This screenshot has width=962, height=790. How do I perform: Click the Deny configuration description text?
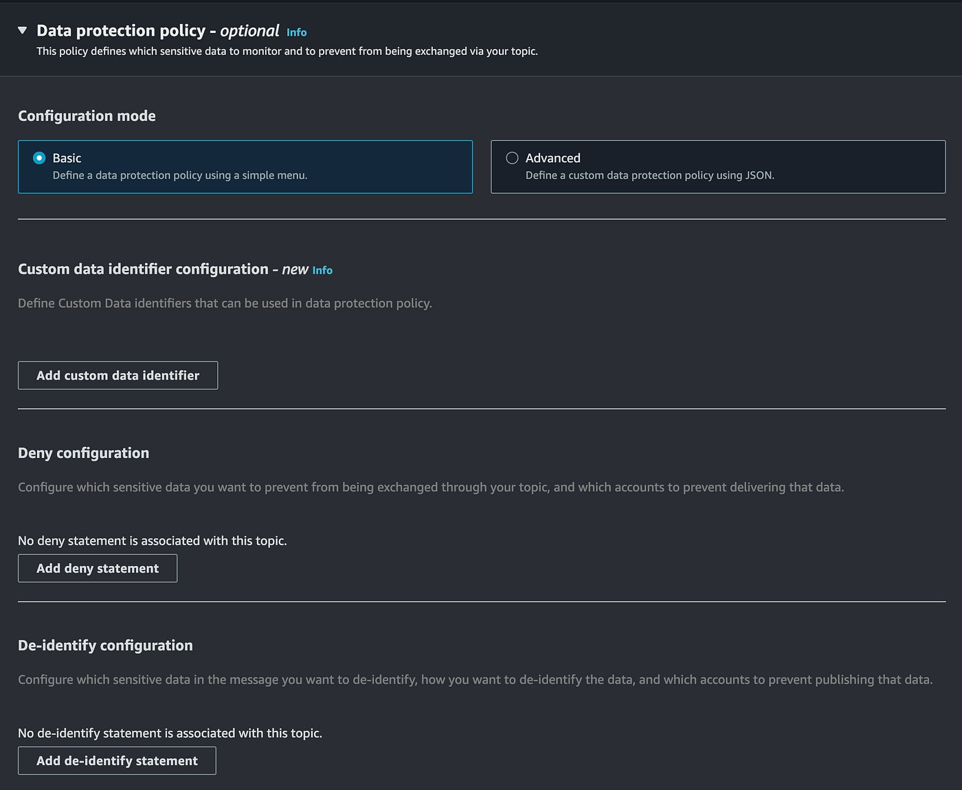[x=430, y=487]
